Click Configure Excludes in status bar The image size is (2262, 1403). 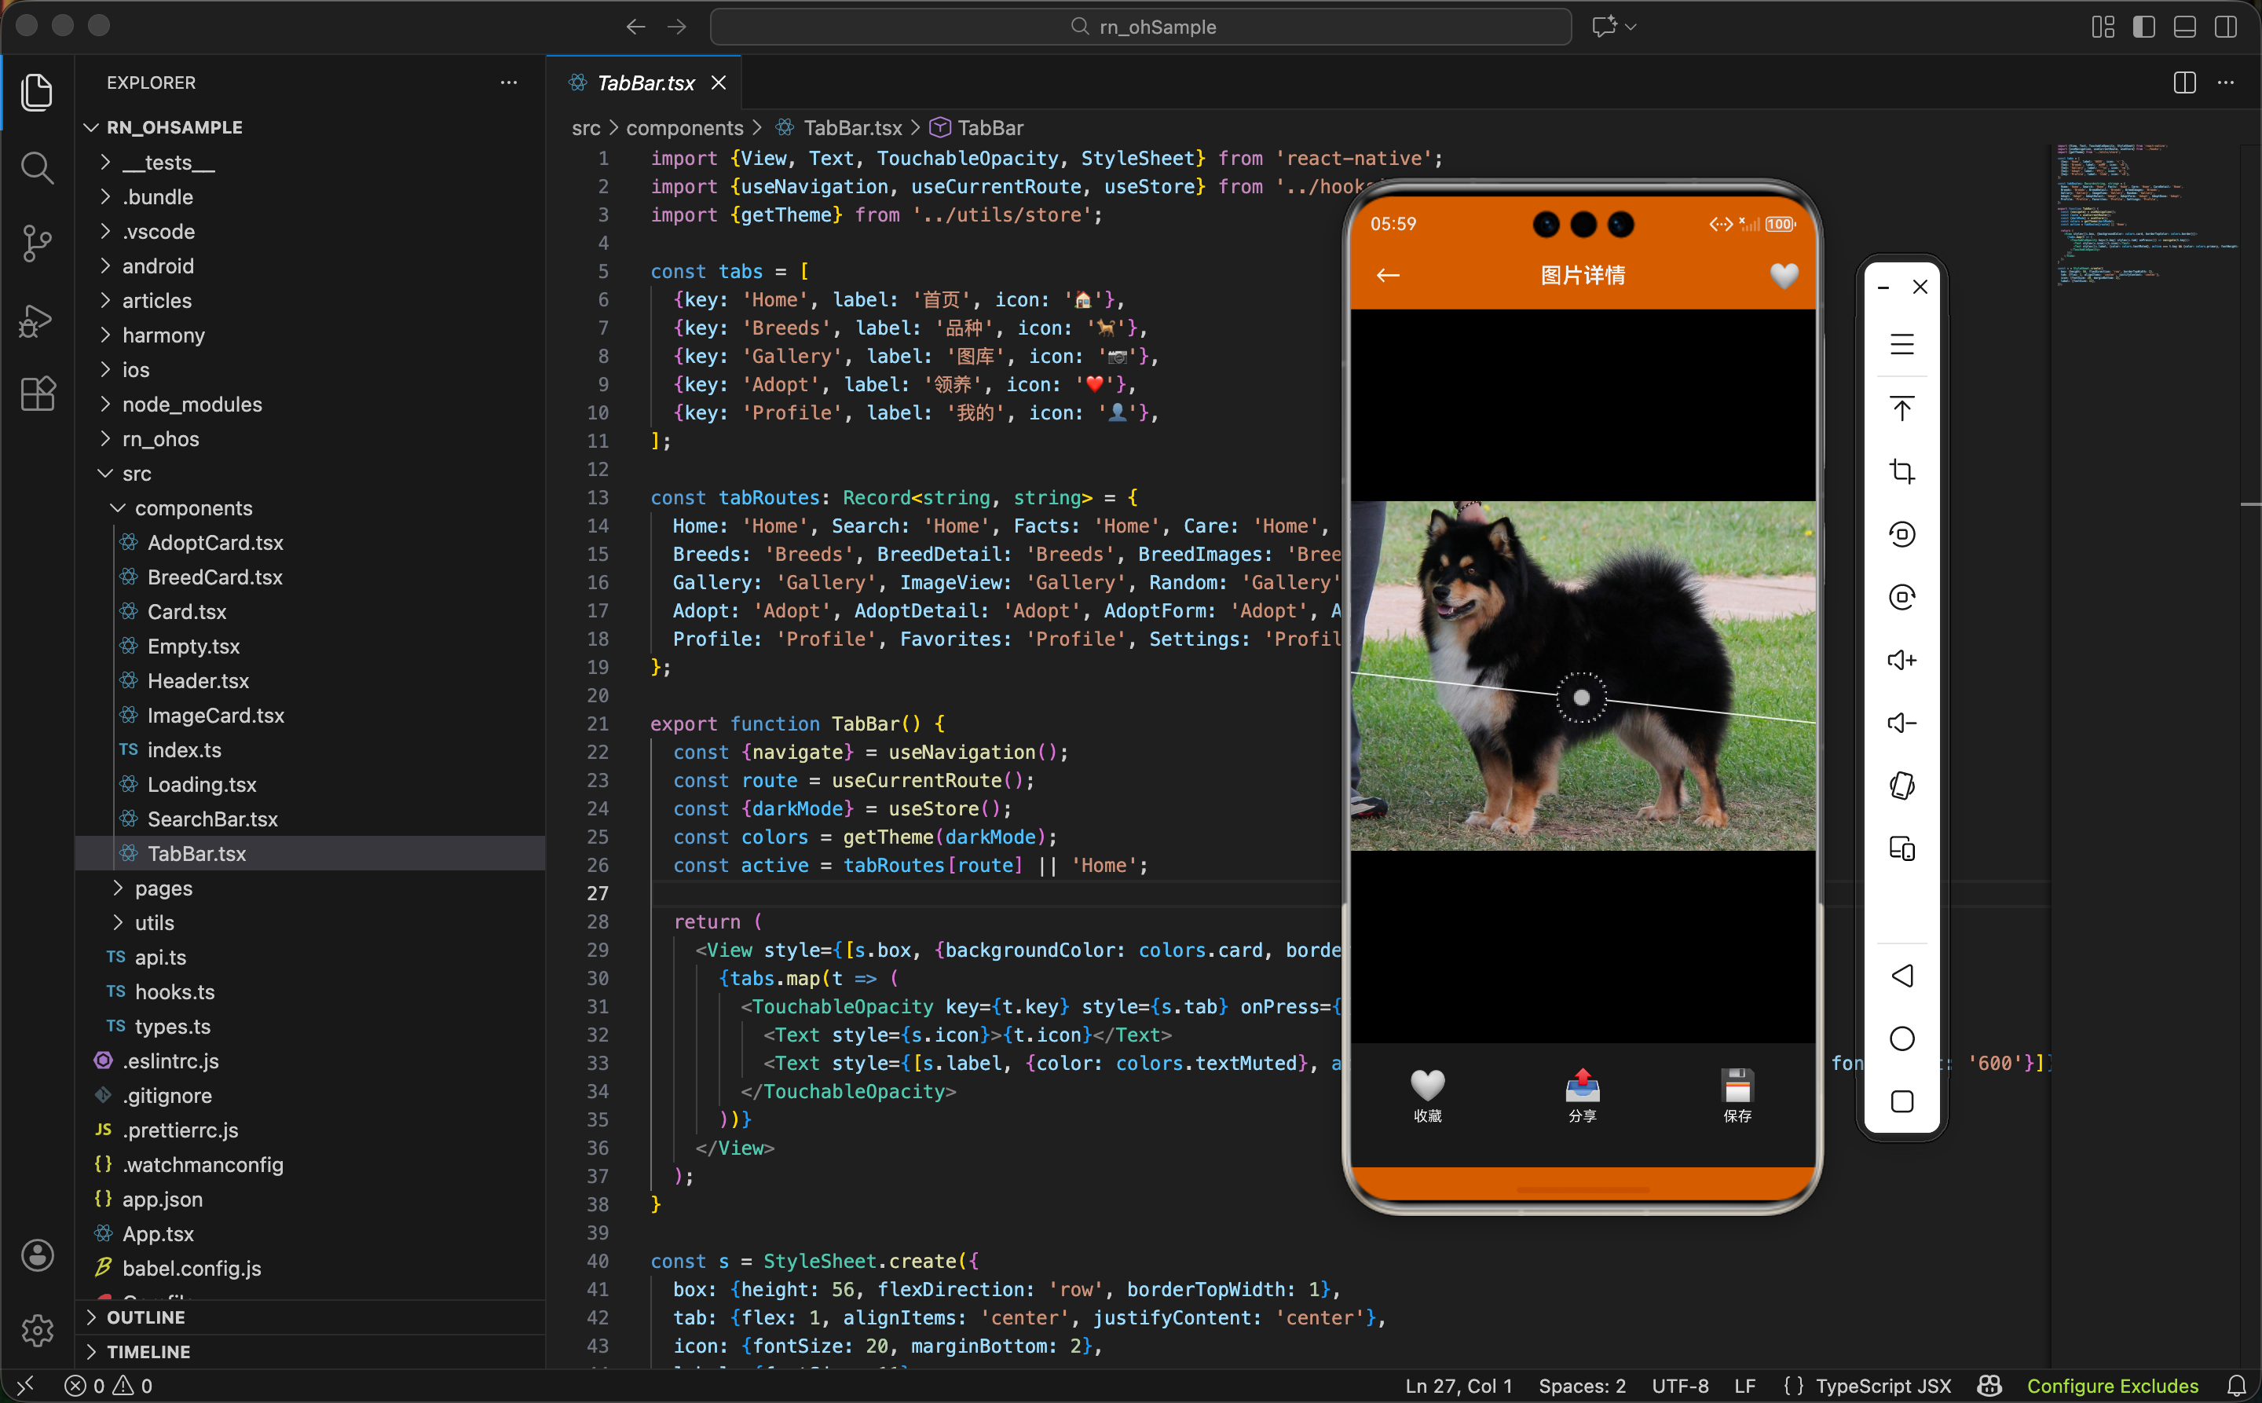[x=2112, y=1386]
